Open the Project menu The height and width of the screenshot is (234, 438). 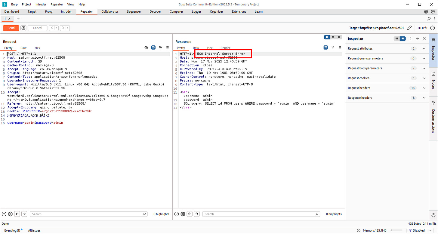(26, 5)
